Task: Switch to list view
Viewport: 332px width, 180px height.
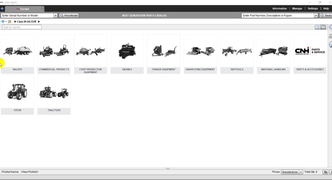Action: click(x=318, y=27)
